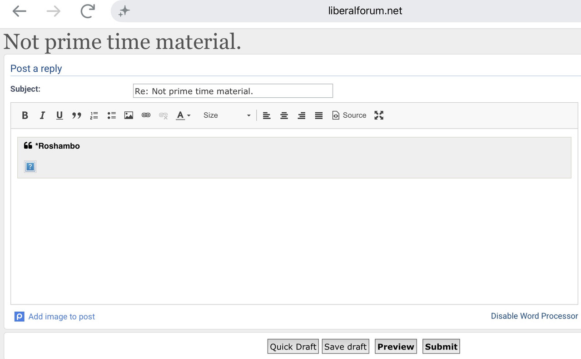Open the text color dropdown
This screenshot has width=581, height=359.
183,115
